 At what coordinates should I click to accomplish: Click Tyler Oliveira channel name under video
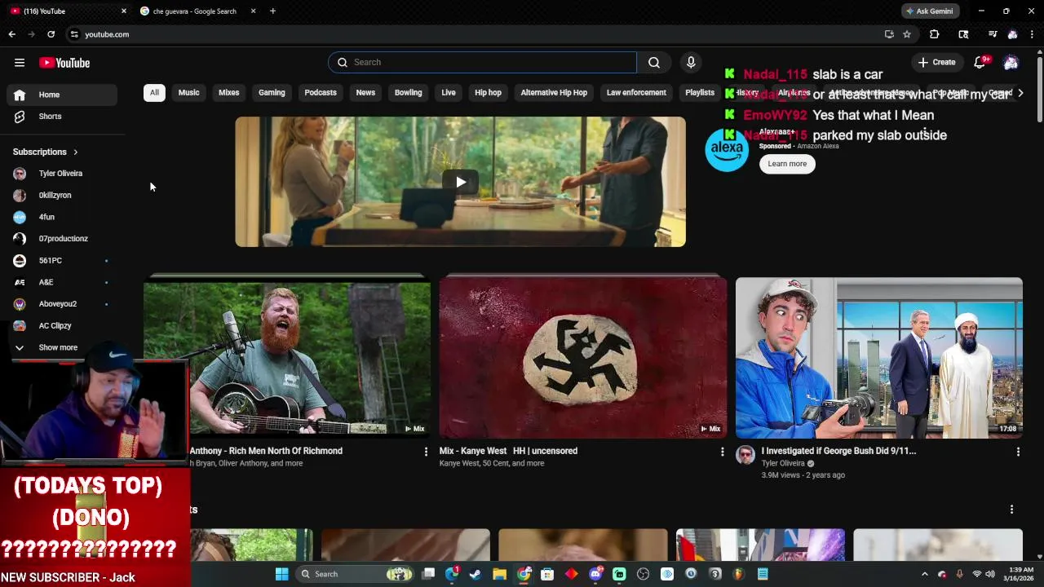783,463
